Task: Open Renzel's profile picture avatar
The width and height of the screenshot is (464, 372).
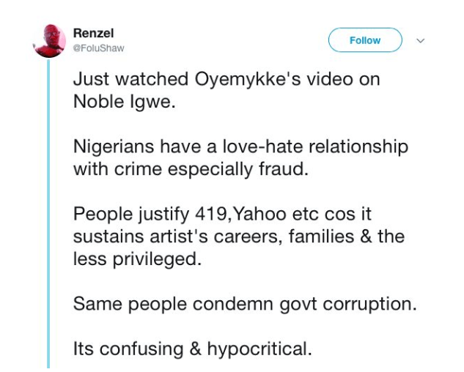Action: [x=50, y=40]
